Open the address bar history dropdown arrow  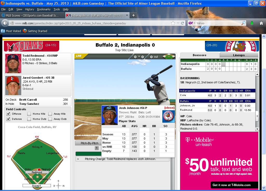coord(178,23)
